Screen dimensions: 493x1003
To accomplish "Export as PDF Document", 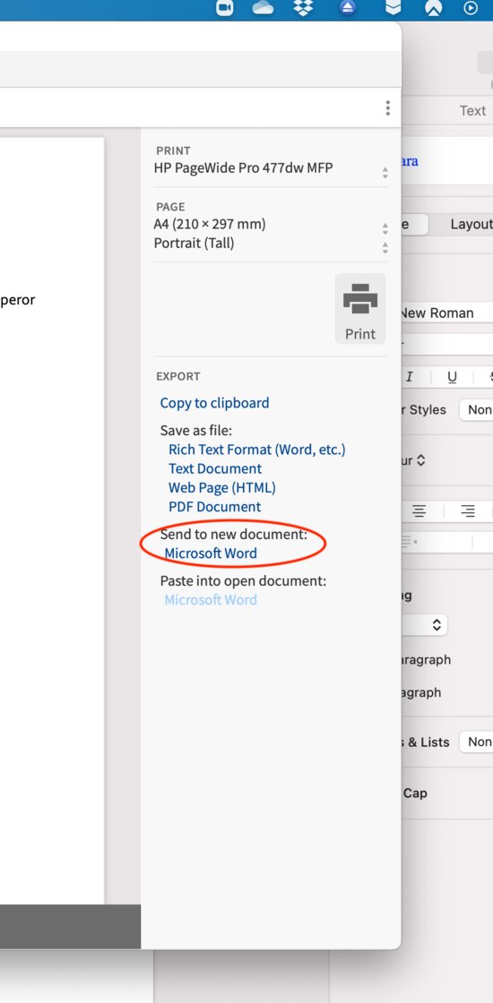I will [214, 507].
